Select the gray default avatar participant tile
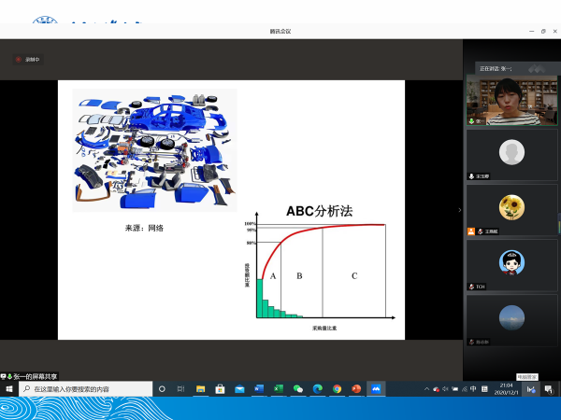The height and width of the screenshot is (420, 561). pos(511,154)
